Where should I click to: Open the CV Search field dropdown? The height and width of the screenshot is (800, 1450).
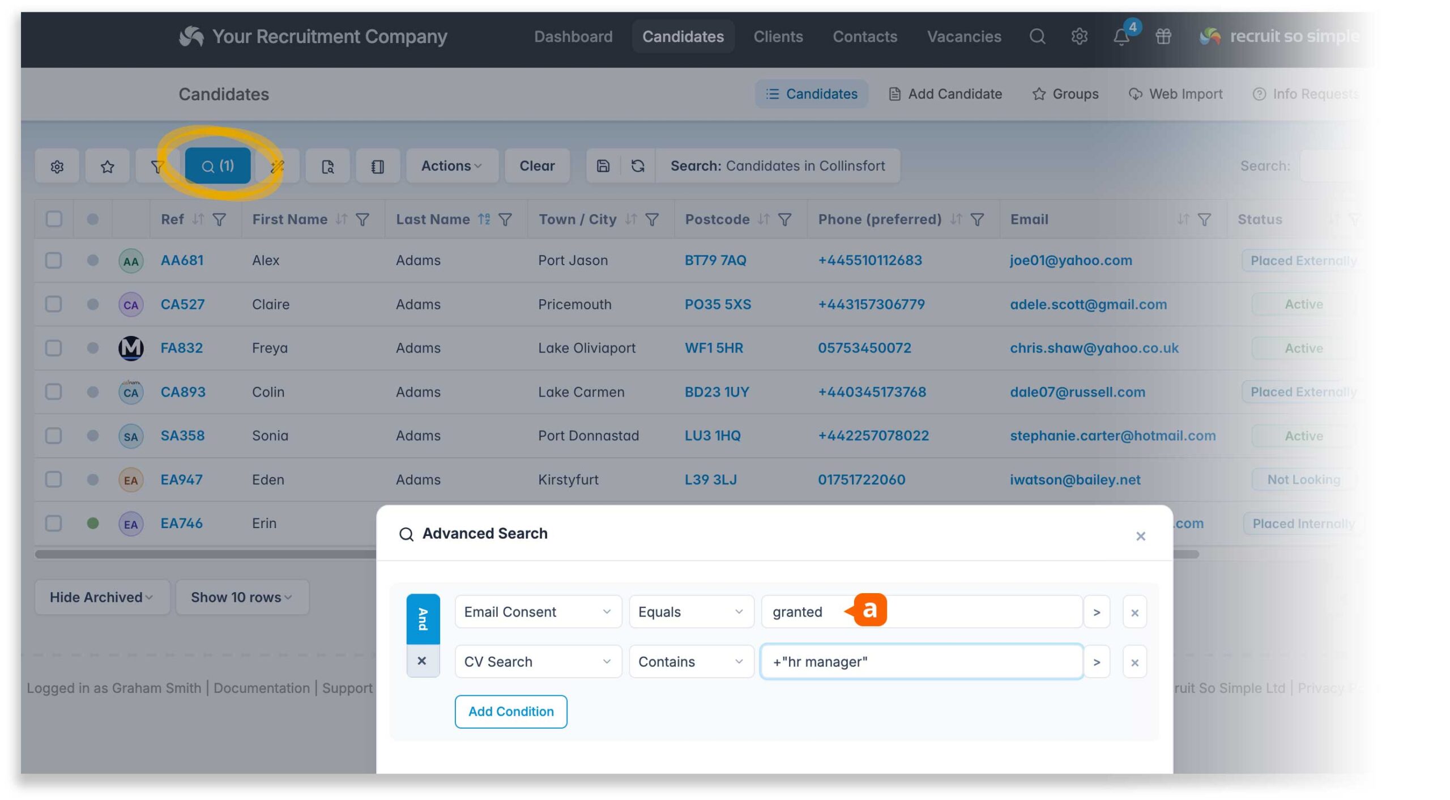[538, 662]
